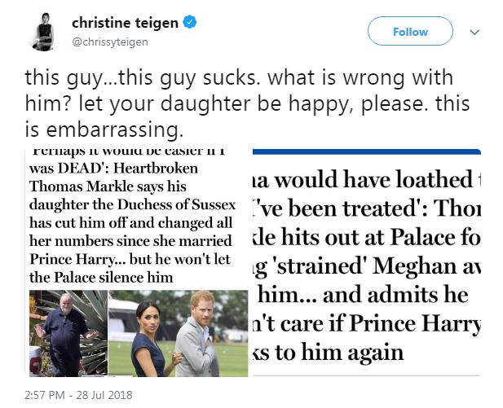Open the tweet options chevron menu
The height and width of the screenshot is (408, 503).
474,32
